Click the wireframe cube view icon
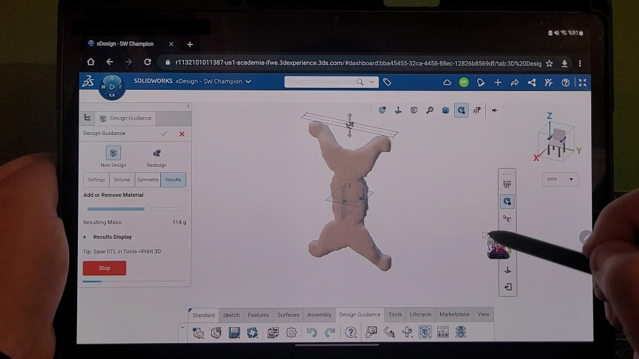The height and width of the screenshot is (359, 639). [413, 110]
